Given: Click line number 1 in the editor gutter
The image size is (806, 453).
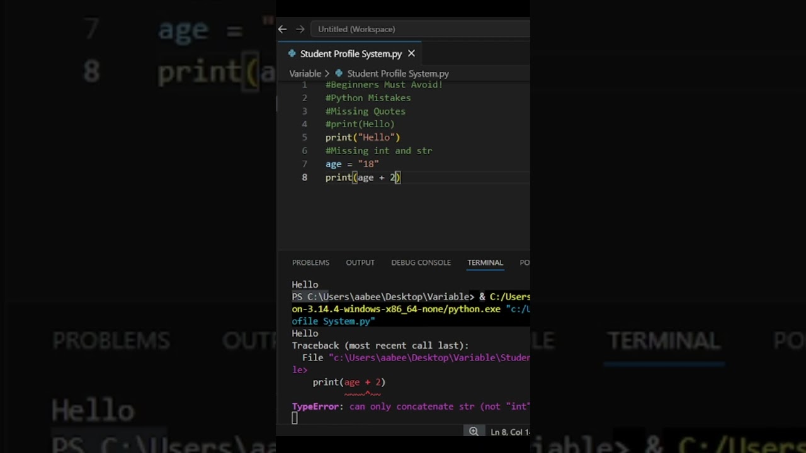Looking at the screenshot, I should pyautogui.click(x=305, y=85).
